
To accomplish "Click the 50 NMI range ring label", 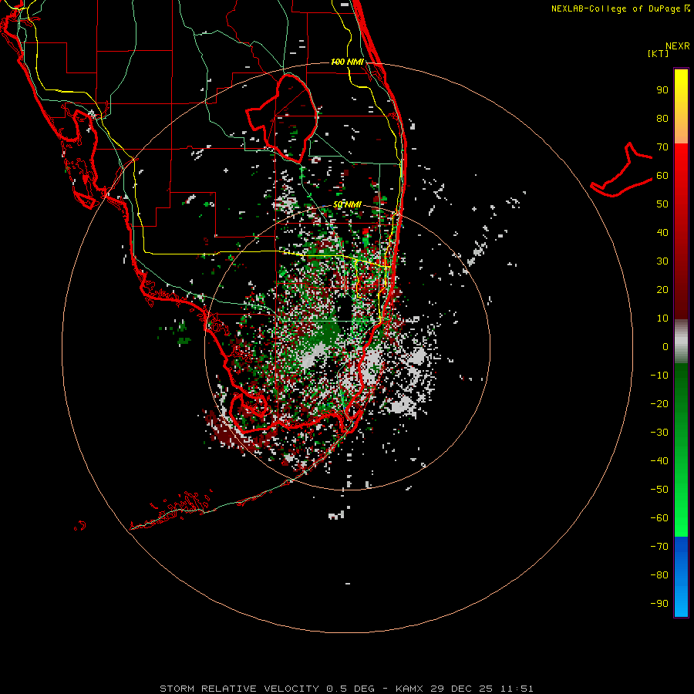I will [347, 204].
